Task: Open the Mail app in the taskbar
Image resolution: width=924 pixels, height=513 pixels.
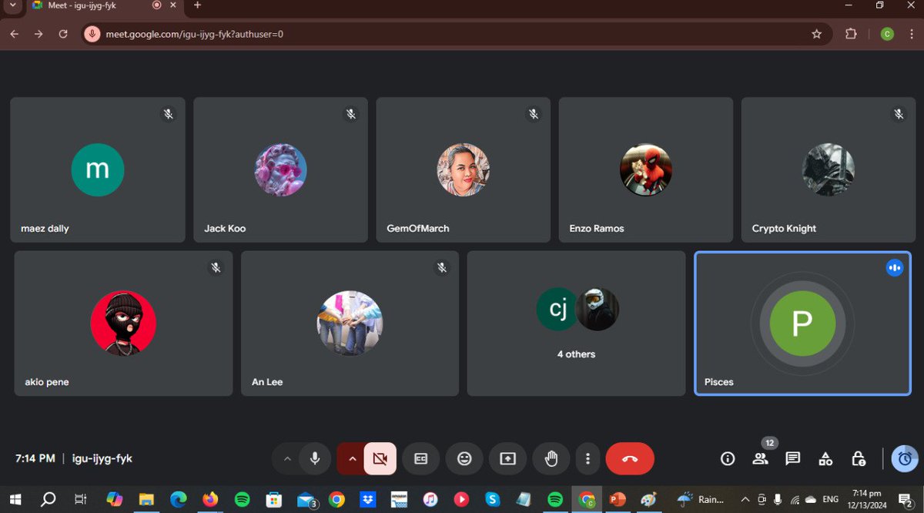Action: coord(306,499)
